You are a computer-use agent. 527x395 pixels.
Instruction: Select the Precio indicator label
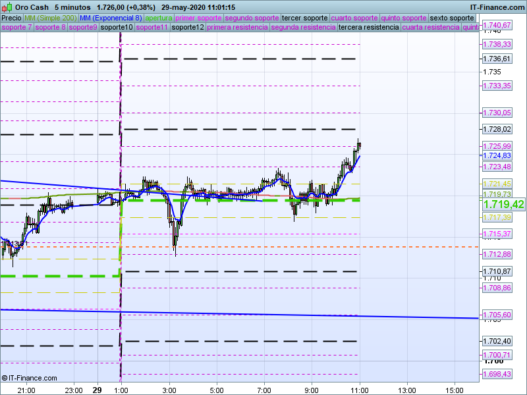11,18
